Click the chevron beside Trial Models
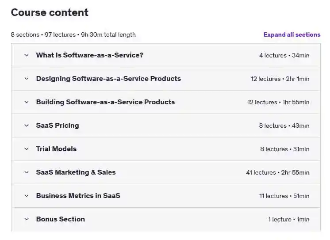Screen dimensions: 330x240 point(27,149)
